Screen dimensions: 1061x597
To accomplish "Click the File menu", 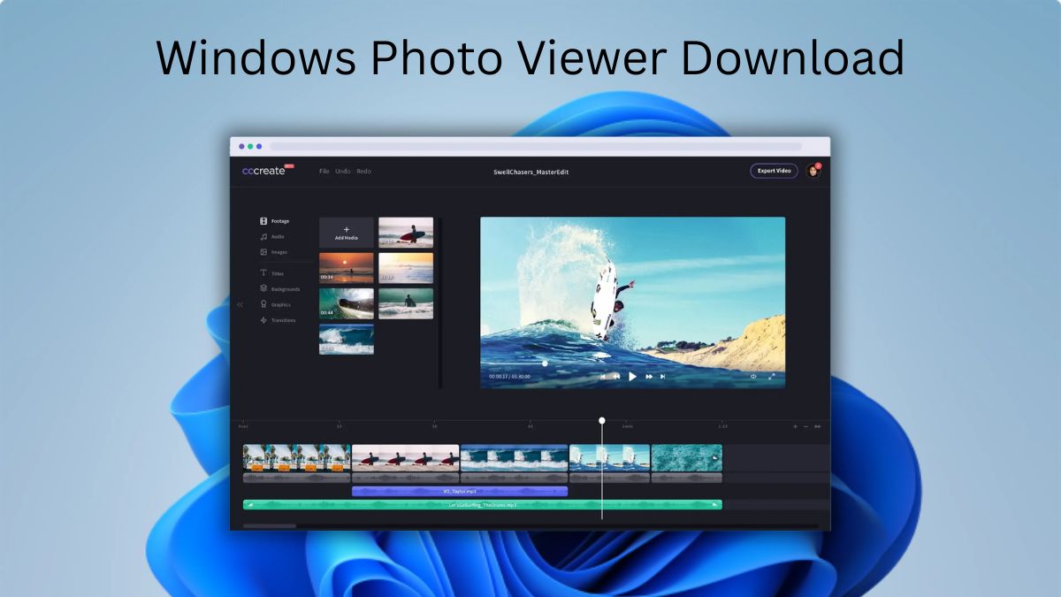I will 324,171.
